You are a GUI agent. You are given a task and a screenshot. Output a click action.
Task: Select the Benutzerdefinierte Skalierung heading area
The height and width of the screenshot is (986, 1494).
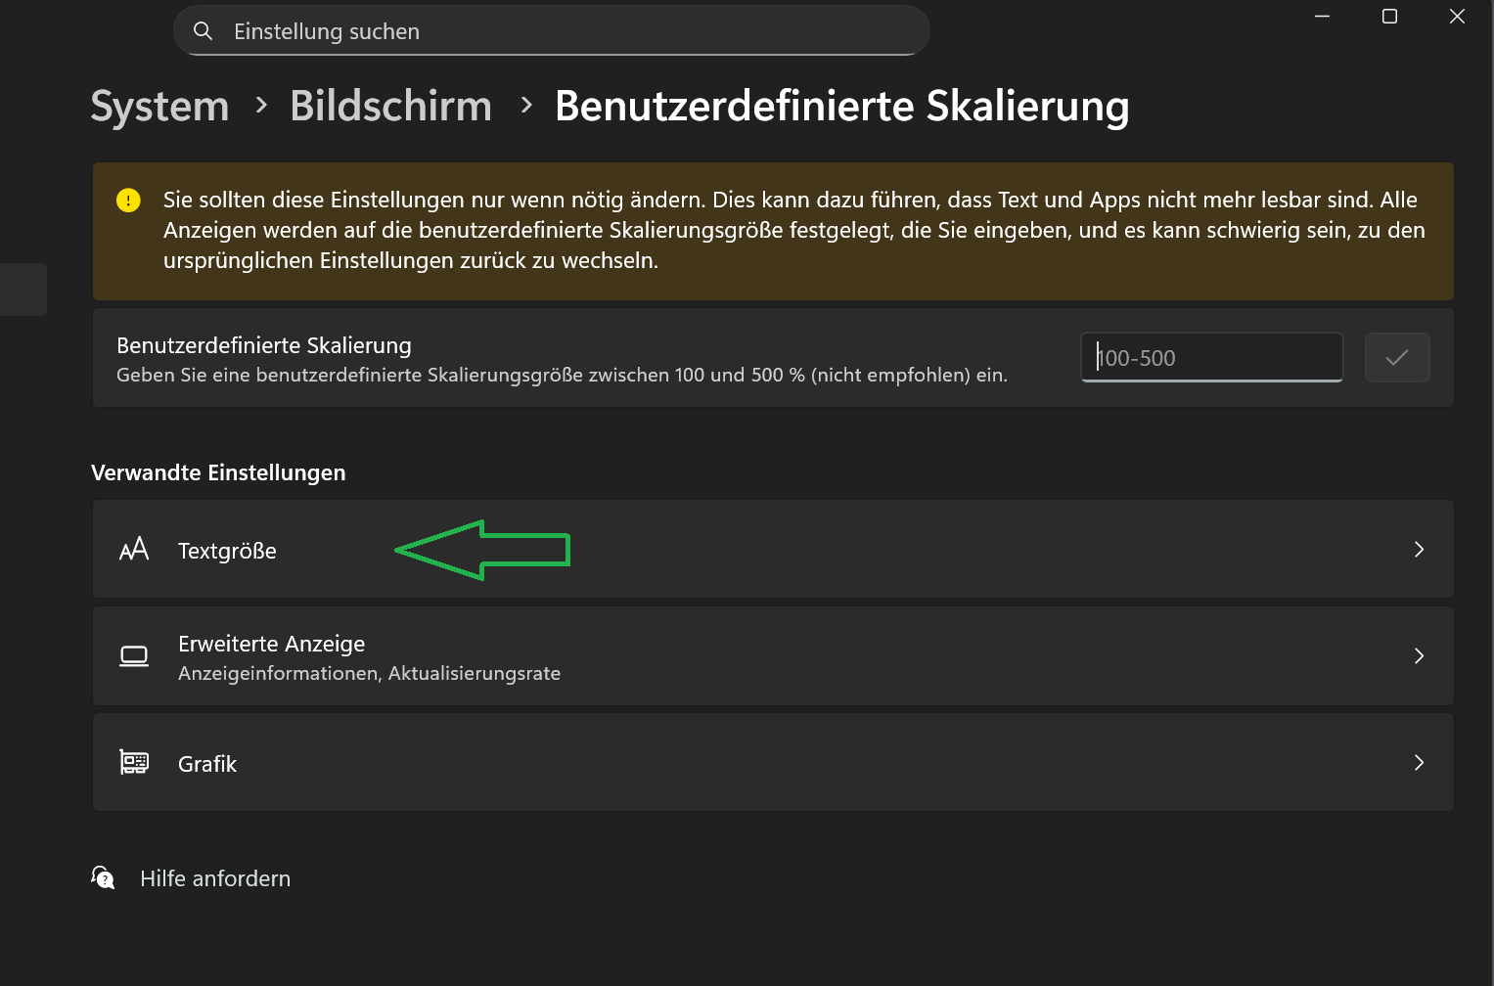coord(263,344)
